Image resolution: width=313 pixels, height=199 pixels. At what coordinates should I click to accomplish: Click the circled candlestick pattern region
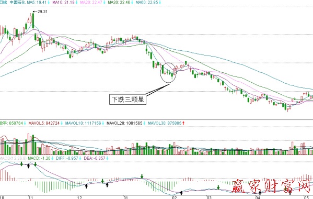click(x=168, y=73)
